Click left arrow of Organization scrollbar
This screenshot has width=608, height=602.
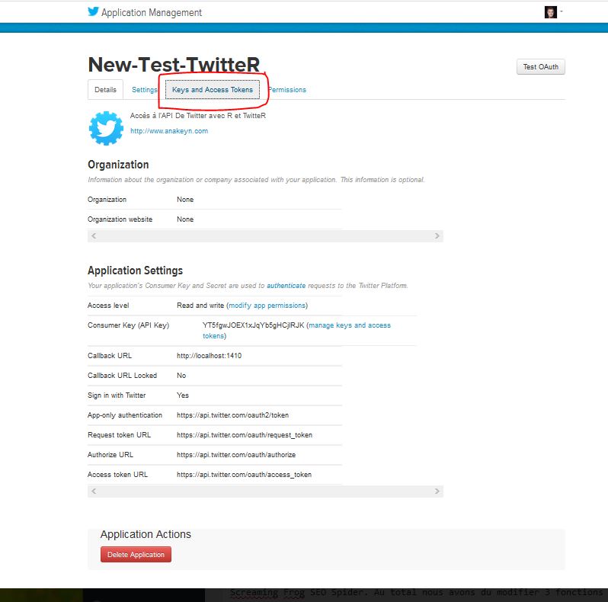click(94, 235)
